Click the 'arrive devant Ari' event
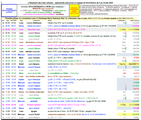The width and height of the screenshot is (141, 120). (34, 73)
